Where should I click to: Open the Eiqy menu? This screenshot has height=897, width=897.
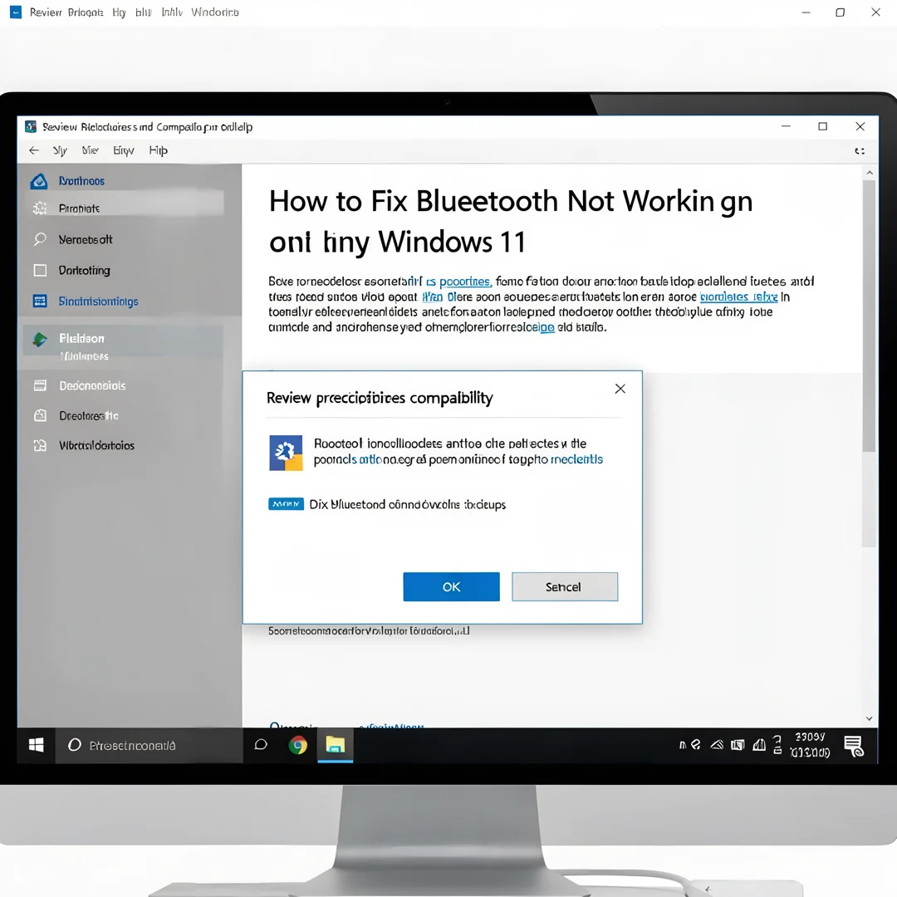tap(123, 150)
